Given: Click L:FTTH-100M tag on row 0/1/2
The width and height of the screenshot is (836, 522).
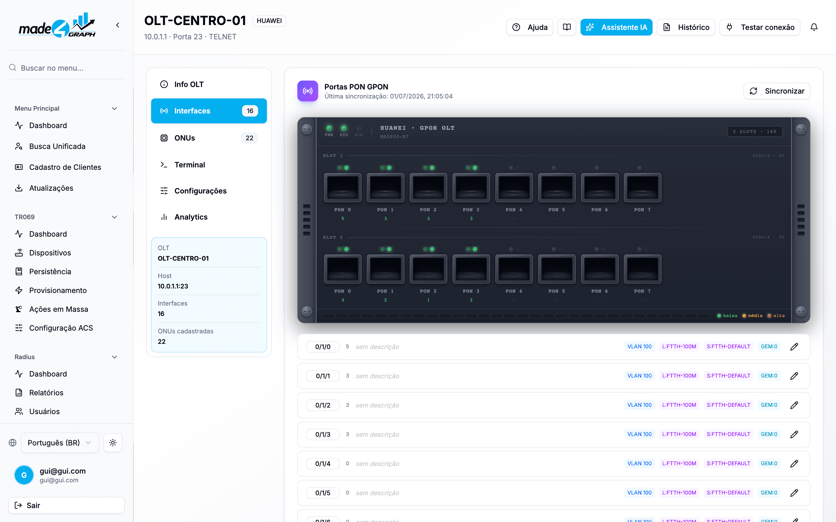Looking at the screenshot, I should 679,405.
